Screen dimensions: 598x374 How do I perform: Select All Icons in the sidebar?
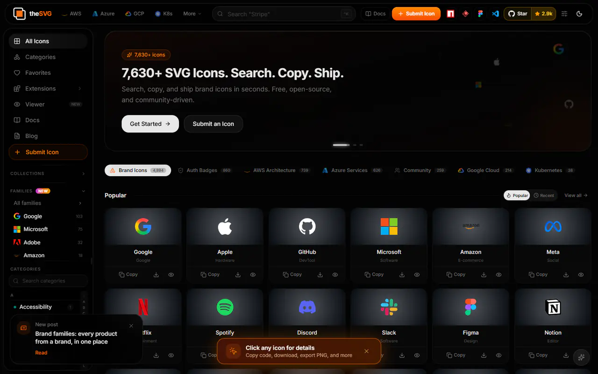[48, 41]
